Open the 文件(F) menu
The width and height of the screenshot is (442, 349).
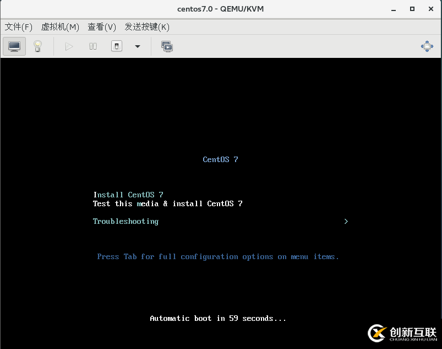(x=19, y=26)
